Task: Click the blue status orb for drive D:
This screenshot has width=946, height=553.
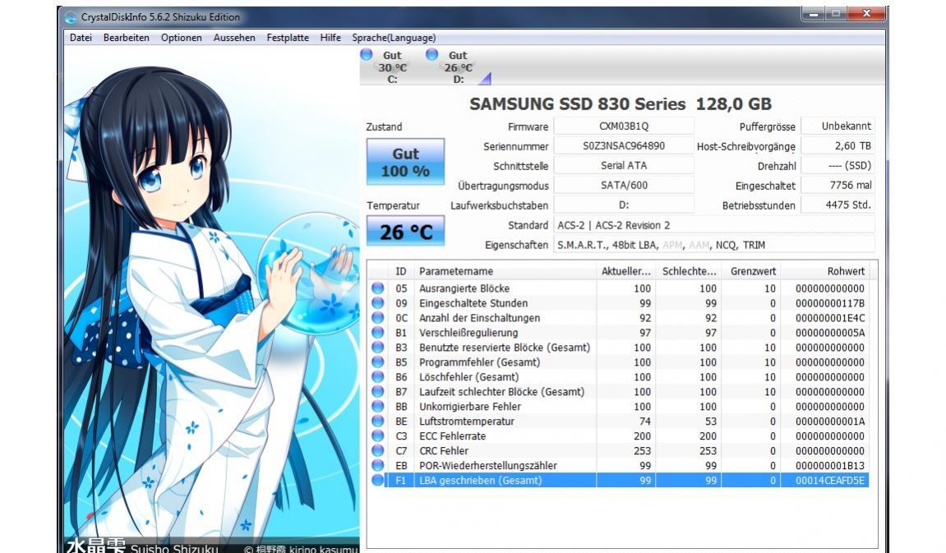Action: (x=431, y=55)
